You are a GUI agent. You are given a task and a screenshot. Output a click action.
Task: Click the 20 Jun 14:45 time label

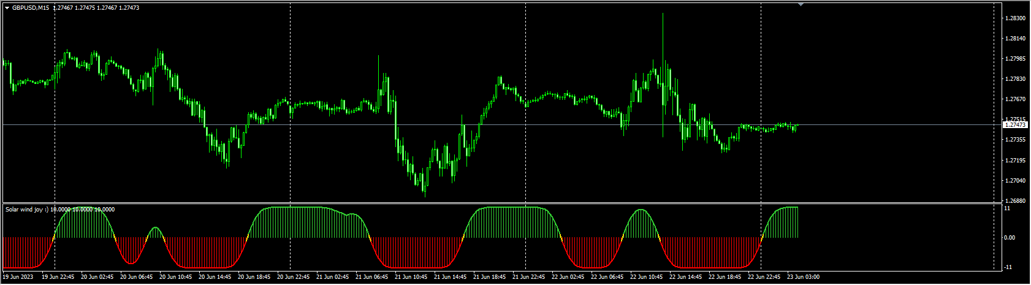pyautogui.click(x=215, y=277)
